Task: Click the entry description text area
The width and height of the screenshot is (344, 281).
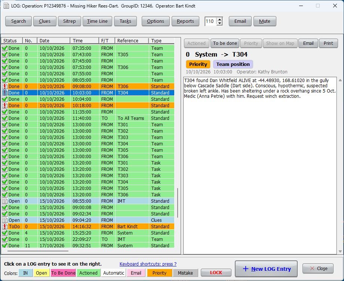Action: coord(260,165)
